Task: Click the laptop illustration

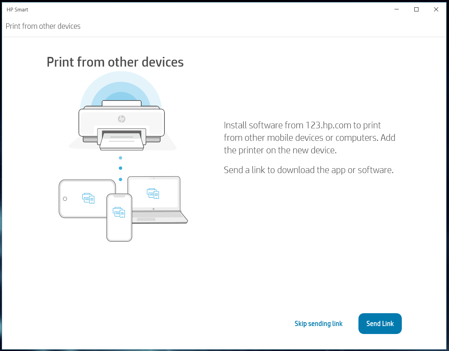Action: point(158,200)
